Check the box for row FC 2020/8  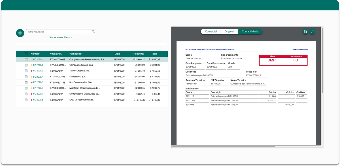(x=26, y=100)
